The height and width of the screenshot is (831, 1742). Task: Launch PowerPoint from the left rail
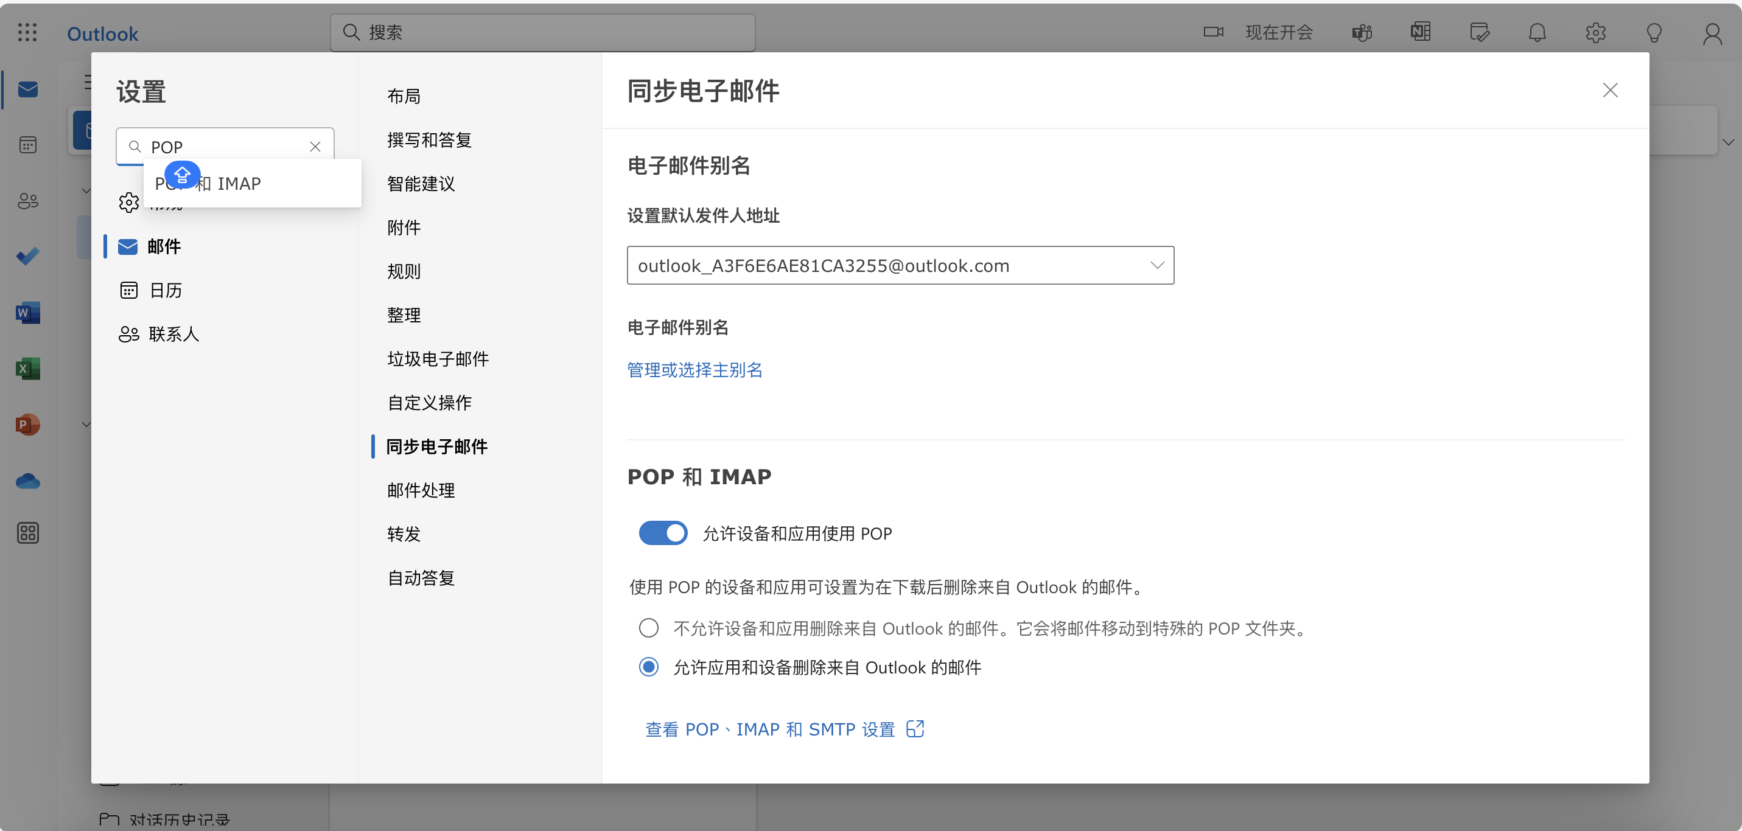pyautogui.click(x=28, y=425)
